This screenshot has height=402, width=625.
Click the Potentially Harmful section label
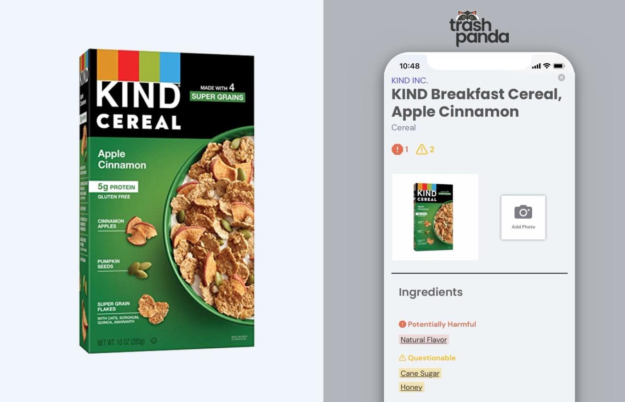pos(437,324)
